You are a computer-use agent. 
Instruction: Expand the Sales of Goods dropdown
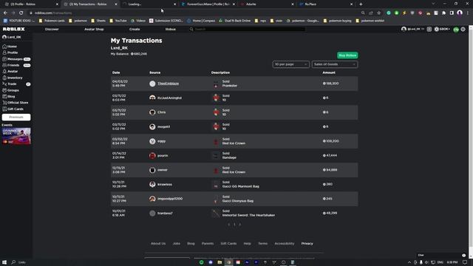335,64
